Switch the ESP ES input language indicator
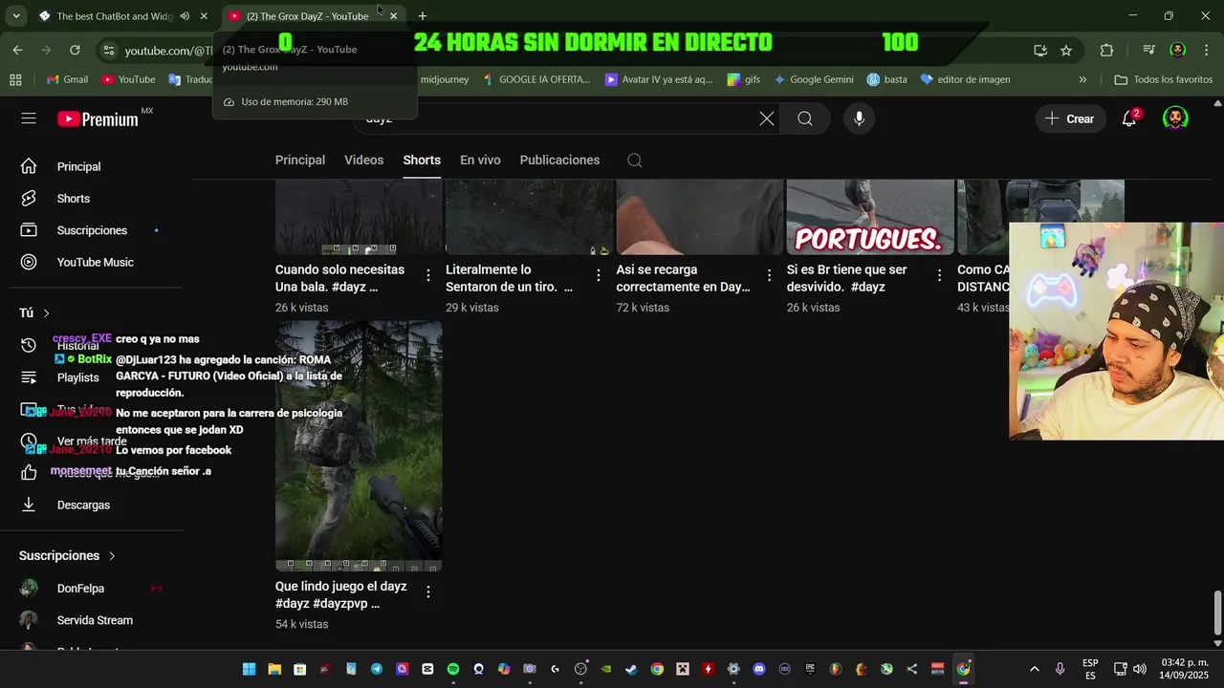This screenshot has width=1224, height=688. 1090,669
